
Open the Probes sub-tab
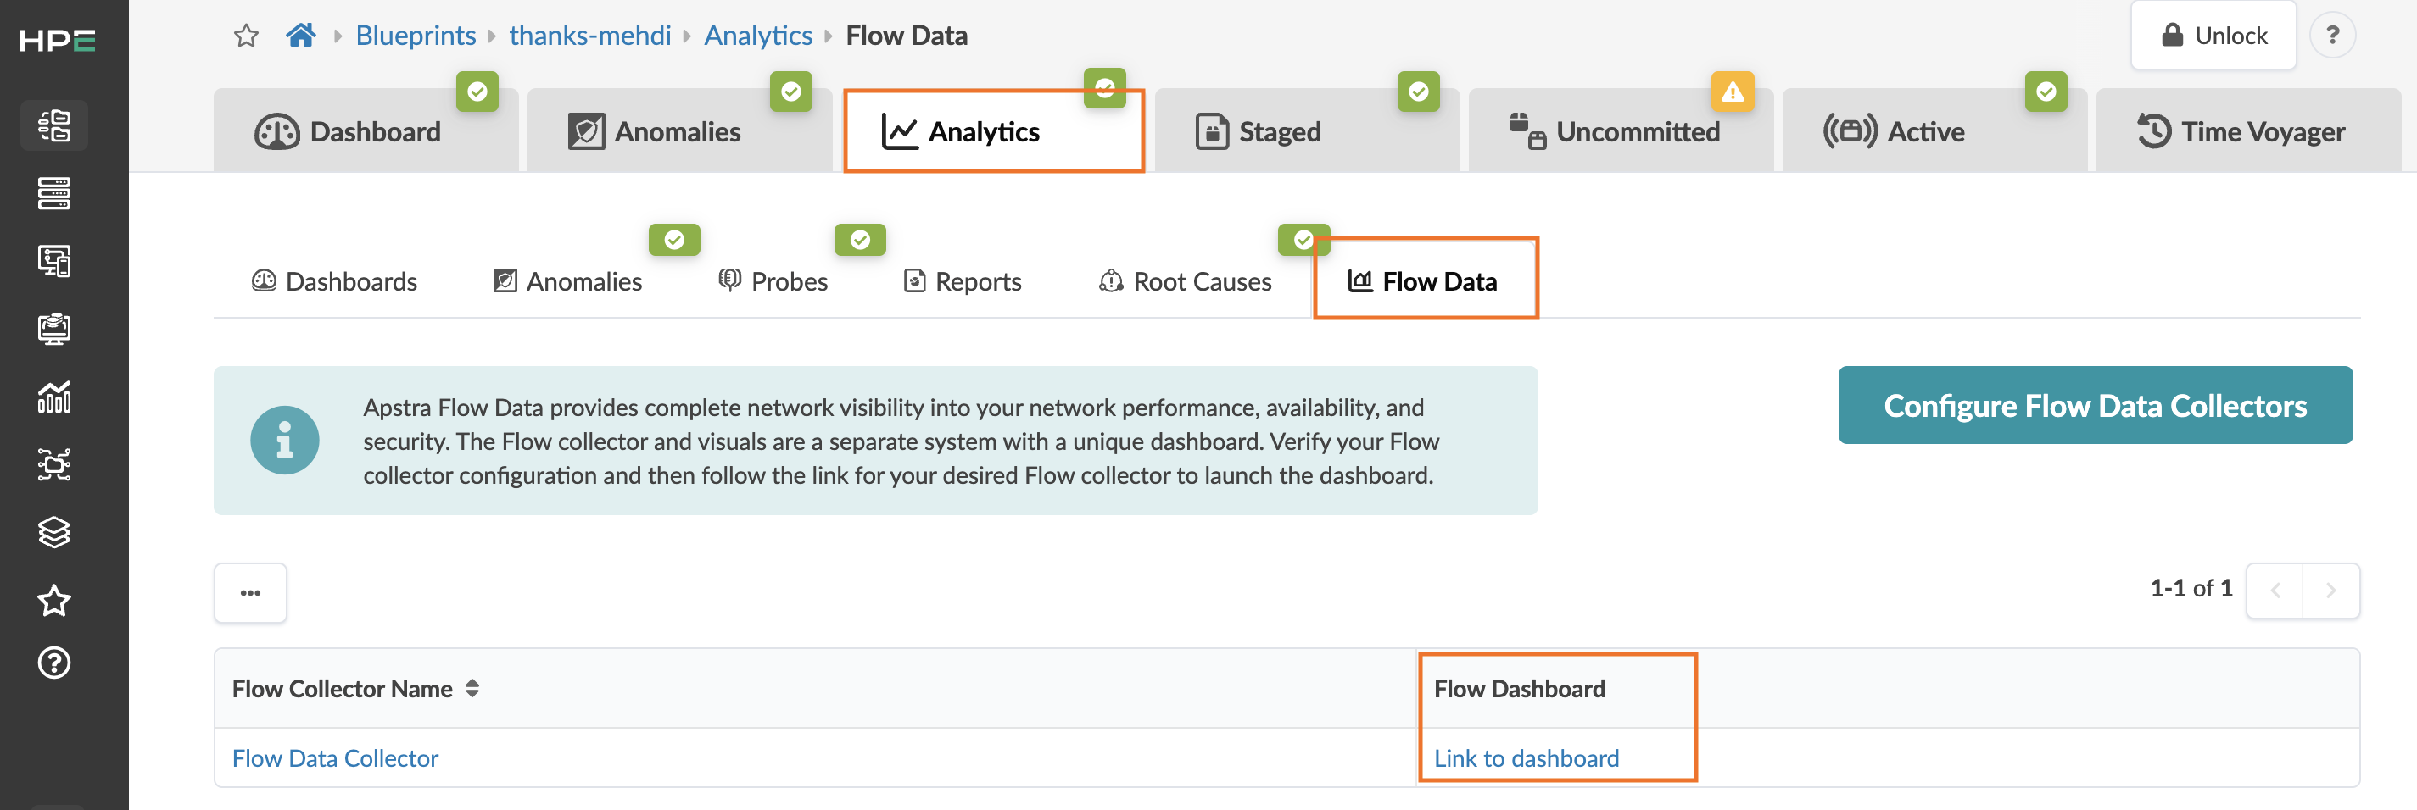coord(773,281)
